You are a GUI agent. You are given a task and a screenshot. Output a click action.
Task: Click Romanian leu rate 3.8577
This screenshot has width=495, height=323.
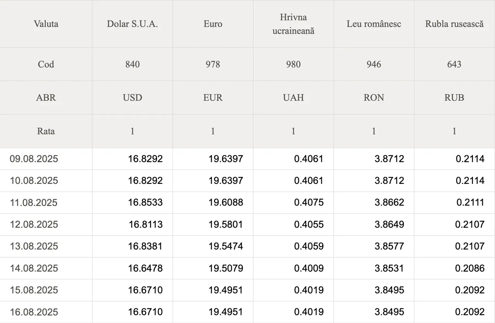(x=389, y=246)
